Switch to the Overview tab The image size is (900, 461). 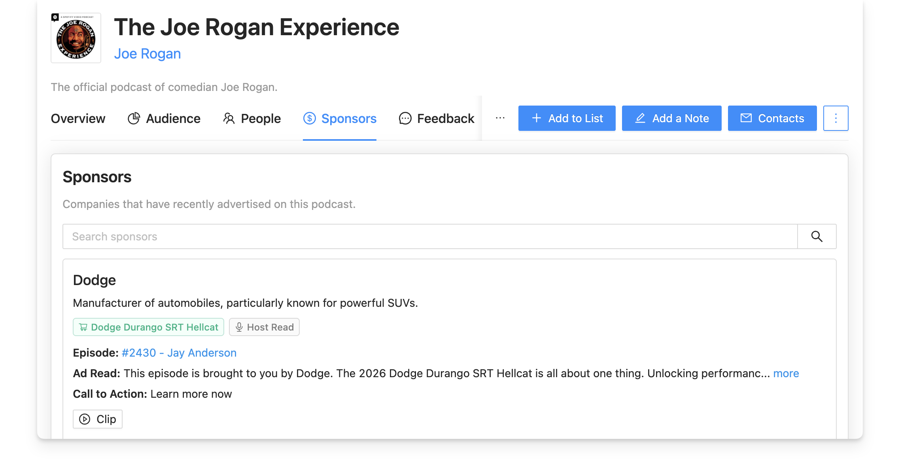(x=78, y=118)
